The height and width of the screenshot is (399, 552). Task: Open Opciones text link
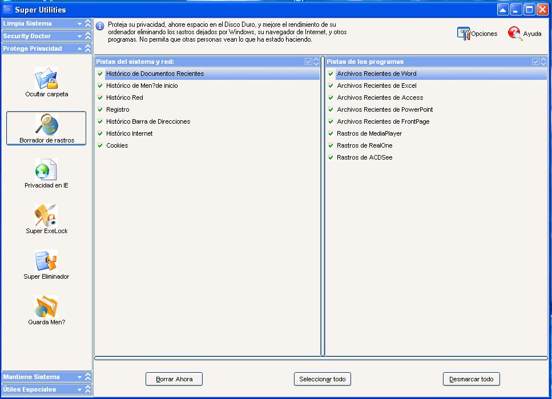pyautogui.click(x=484, y=34)
